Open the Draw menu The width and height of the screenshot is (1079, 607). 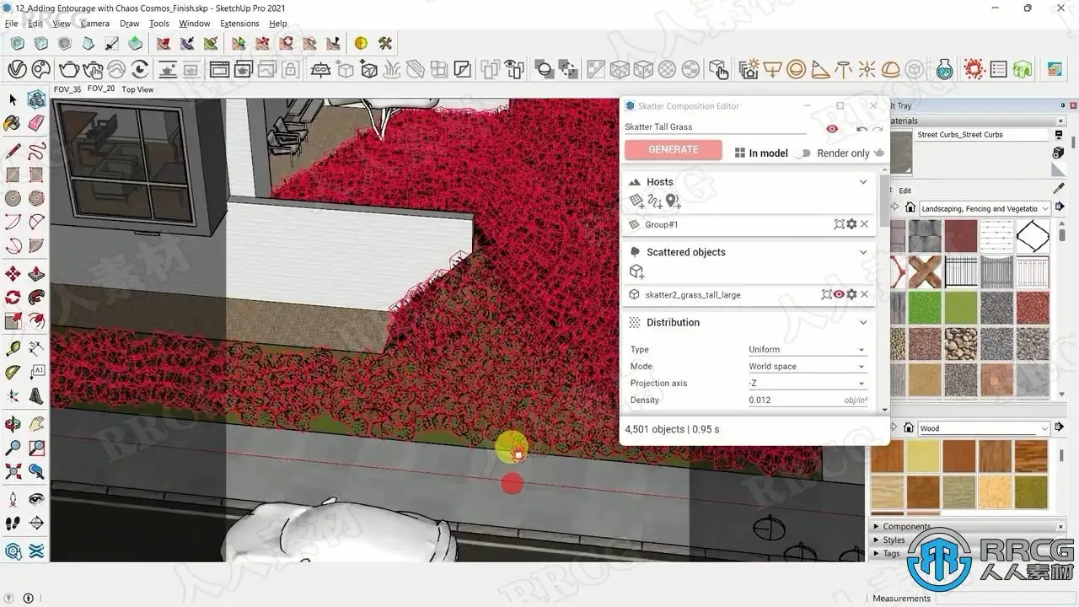tap(130, 24)
